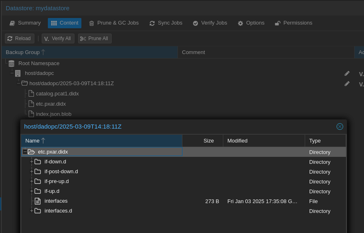Expand the if-post-down.d folder
364x233 pixels.
[x=31, y=172]
